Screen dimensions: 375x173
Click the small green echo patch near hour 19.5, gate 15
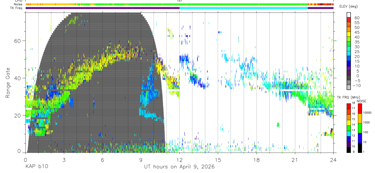coord(278,124)
